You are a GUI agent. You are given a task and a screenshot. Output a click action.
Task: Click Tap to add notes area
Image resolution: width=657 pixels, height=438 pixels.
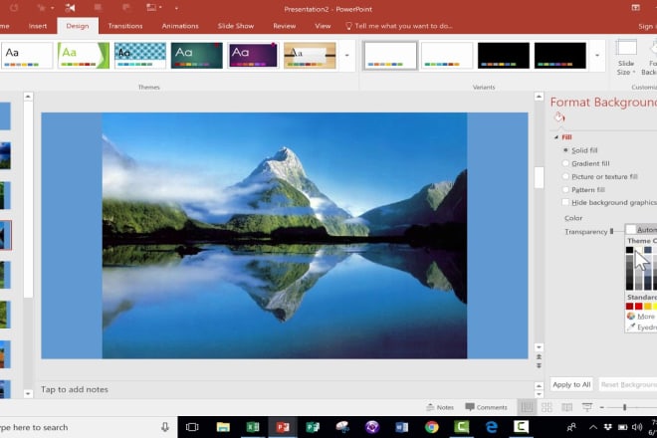click(x=75, y=389)
